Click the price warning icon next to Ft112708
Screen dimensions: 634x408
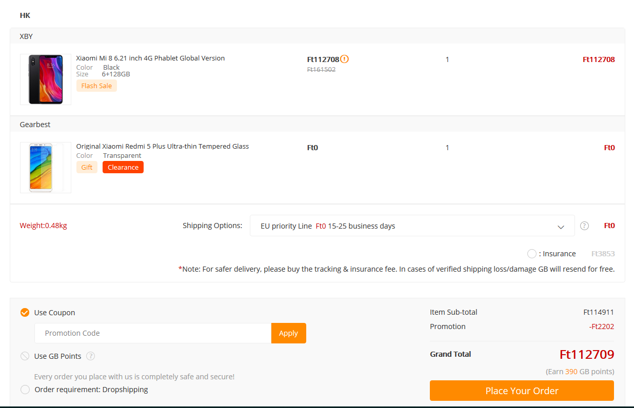(x=345, y=59)
